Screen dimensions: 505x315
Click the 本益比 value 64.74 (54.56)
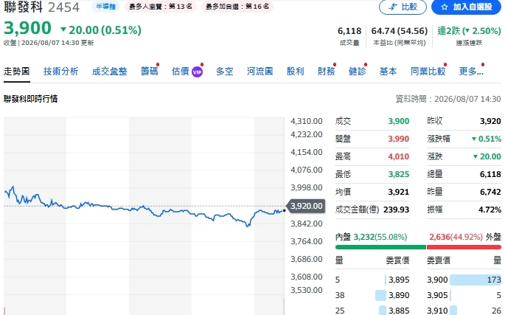[x=400, y=31]
